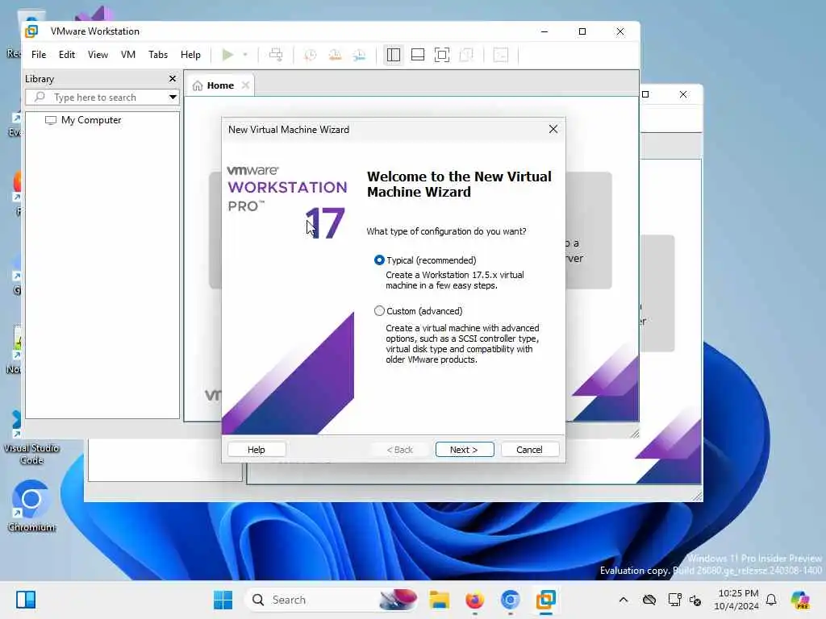Click the Cancel button in wizard
This screenshot has height=619, width=826.
(529, 450)
